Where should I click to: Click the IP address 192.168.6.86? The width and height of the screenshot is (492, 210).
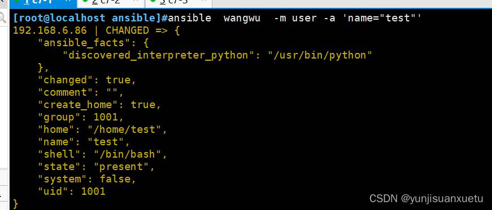click(50, 30)
